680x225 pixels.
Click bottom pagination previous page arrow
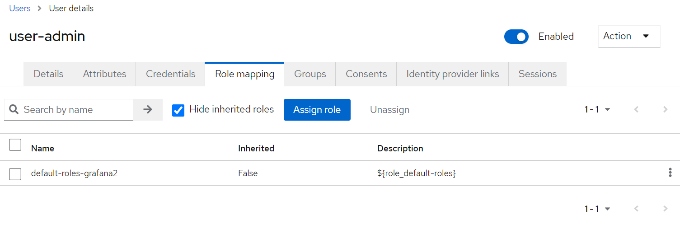tap(636, 209)
